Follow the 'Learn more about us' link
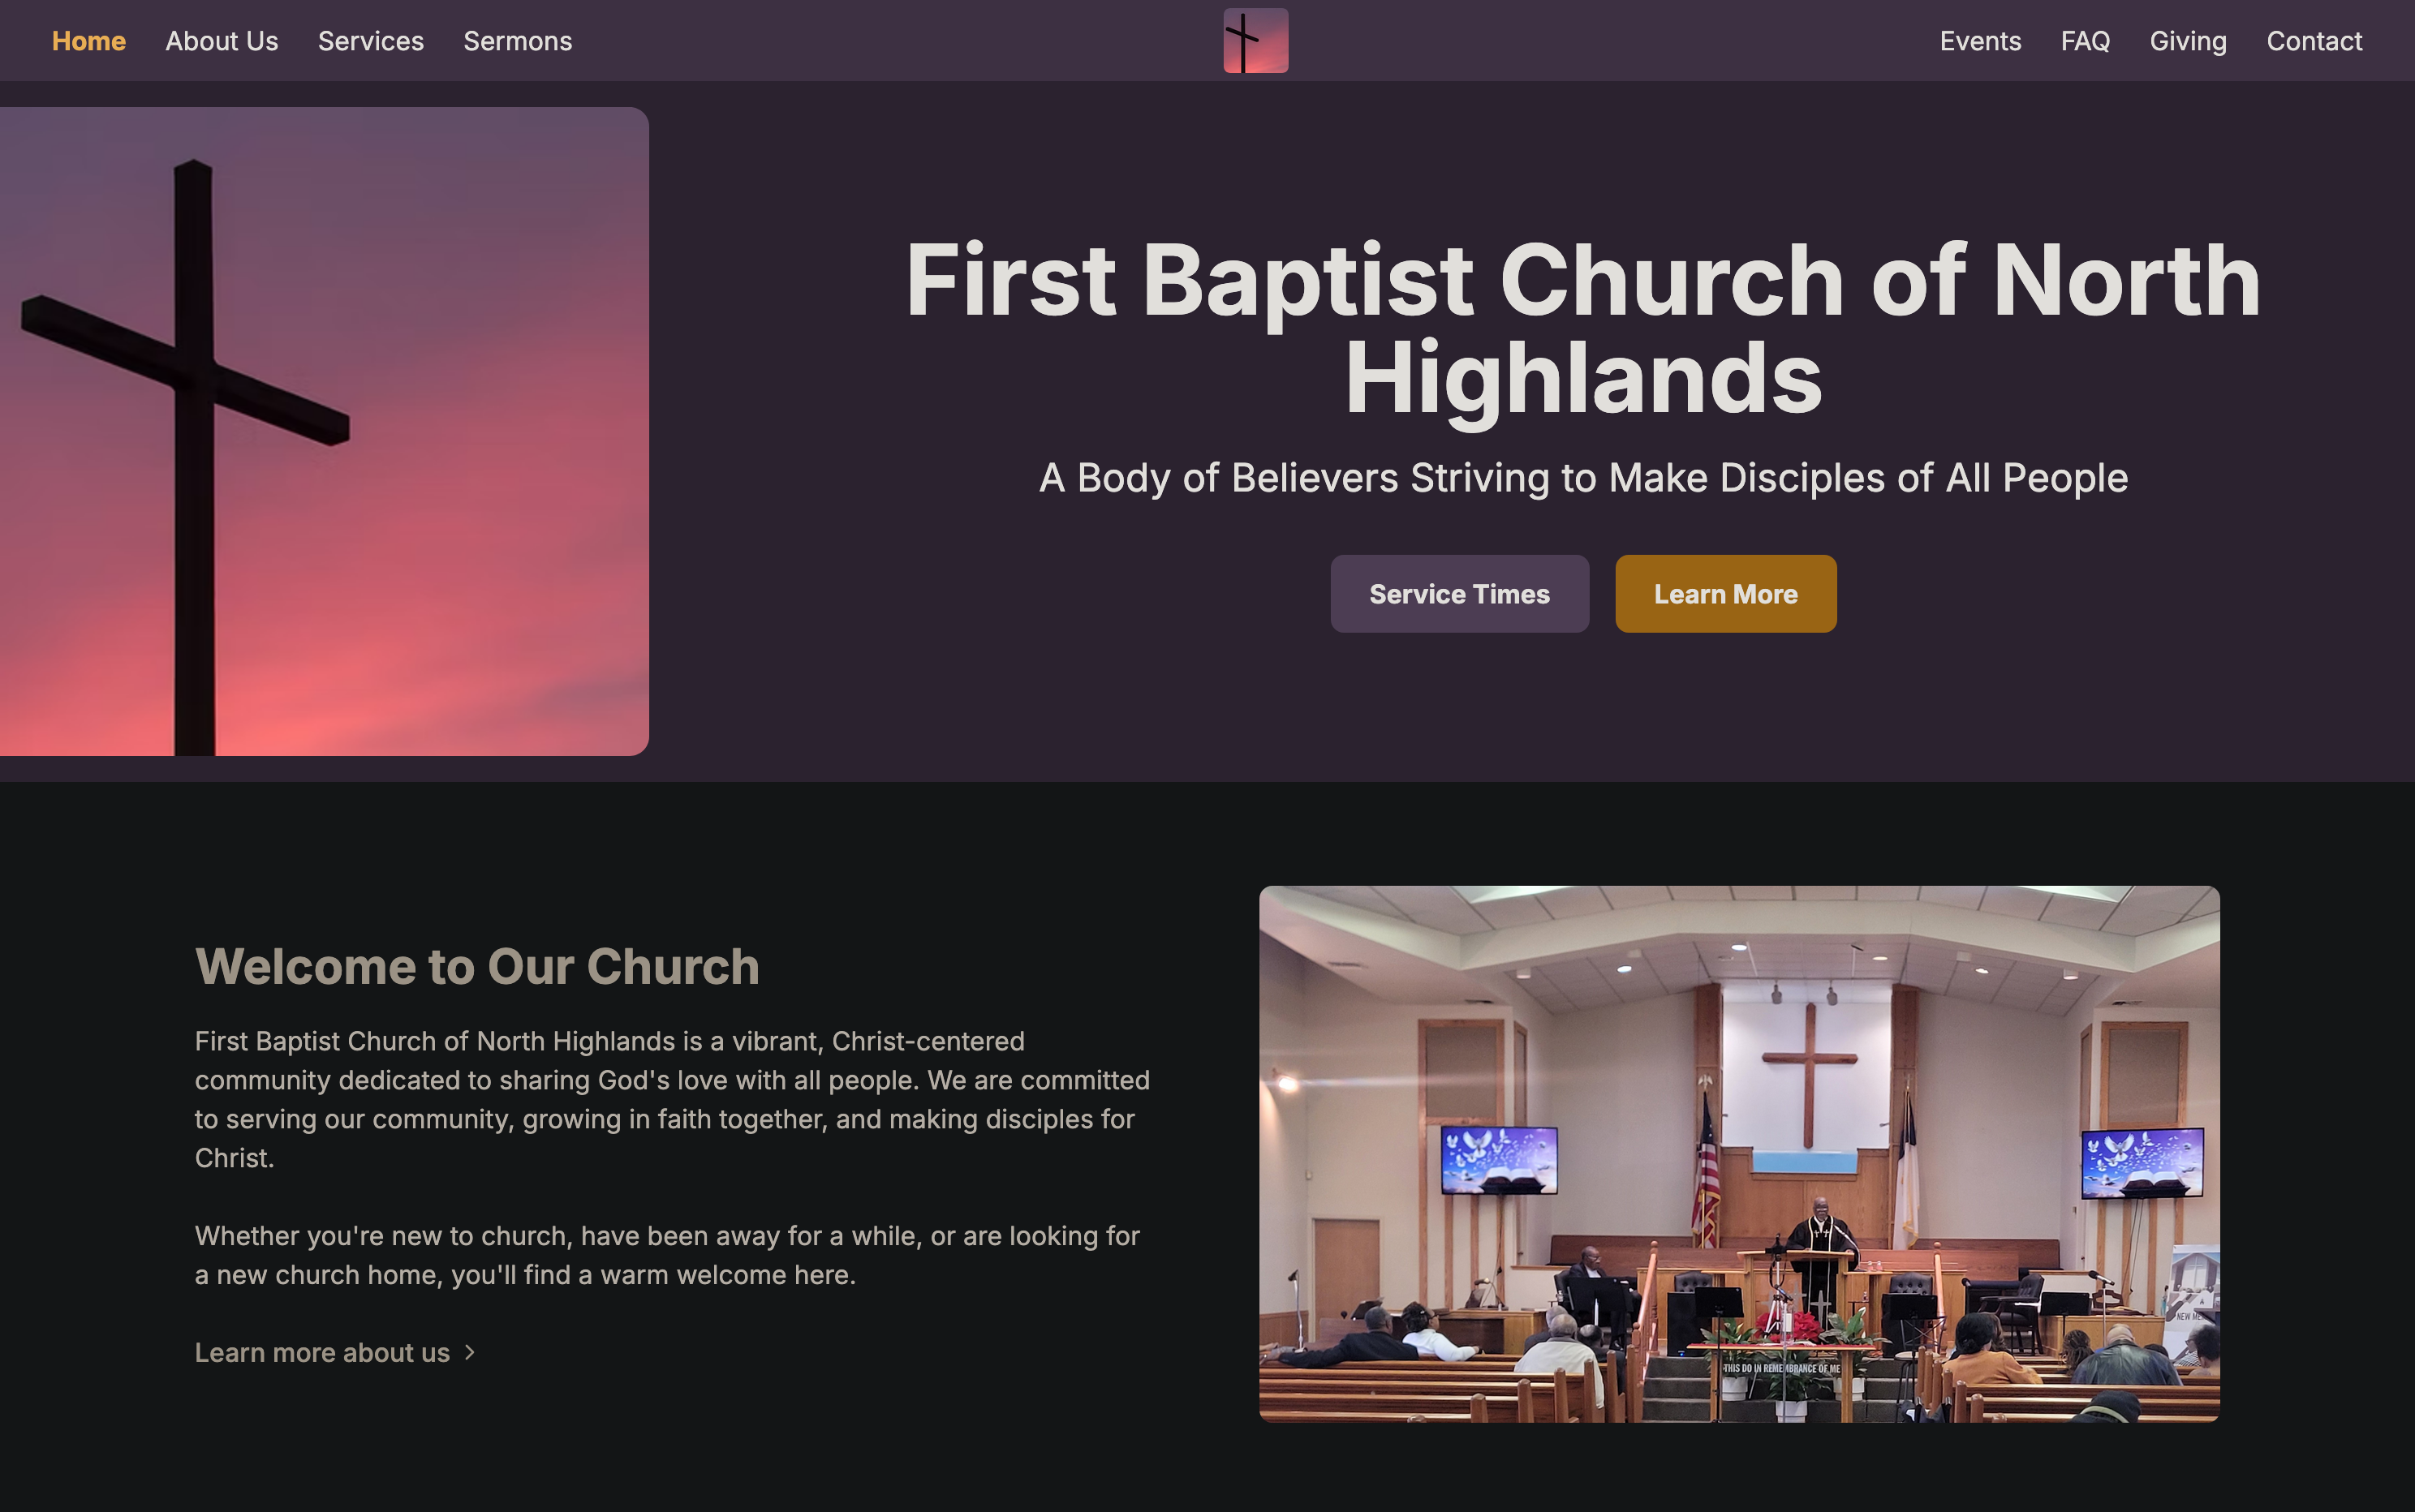Image resolution: width=2415 pixels, height=1512 pixels. click(335, 1353)
